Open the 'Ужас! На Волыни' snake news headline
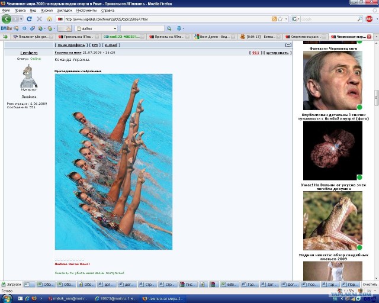The width and height of the screenshot is (379, 303). [x=333, y=187]
